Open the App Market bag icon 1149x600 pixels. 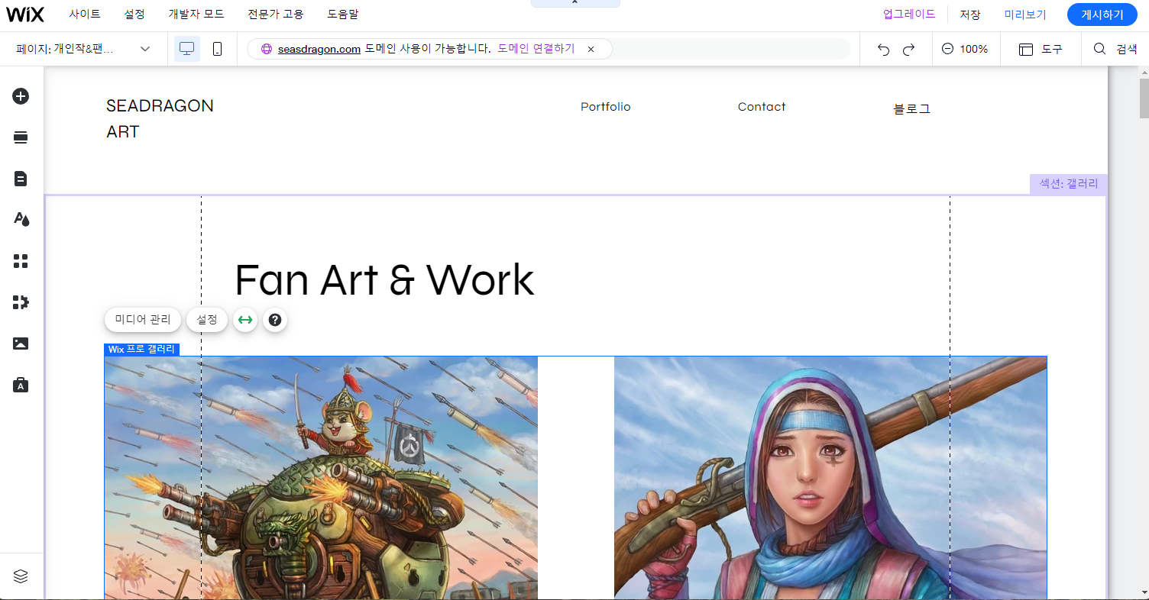[x=21, y=385]
